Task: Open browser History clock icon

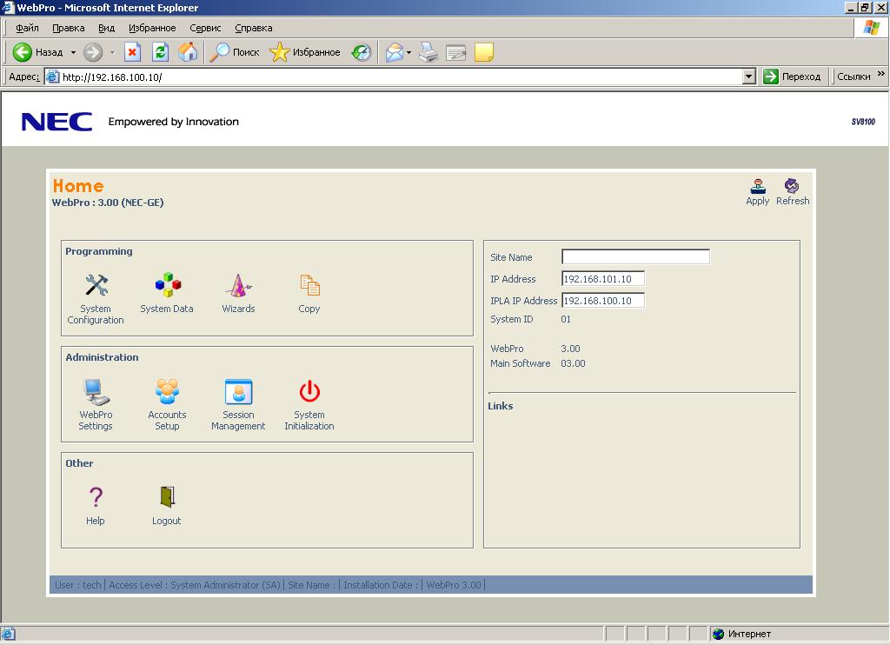Action: pyautogui.click(x=362, y=52)
